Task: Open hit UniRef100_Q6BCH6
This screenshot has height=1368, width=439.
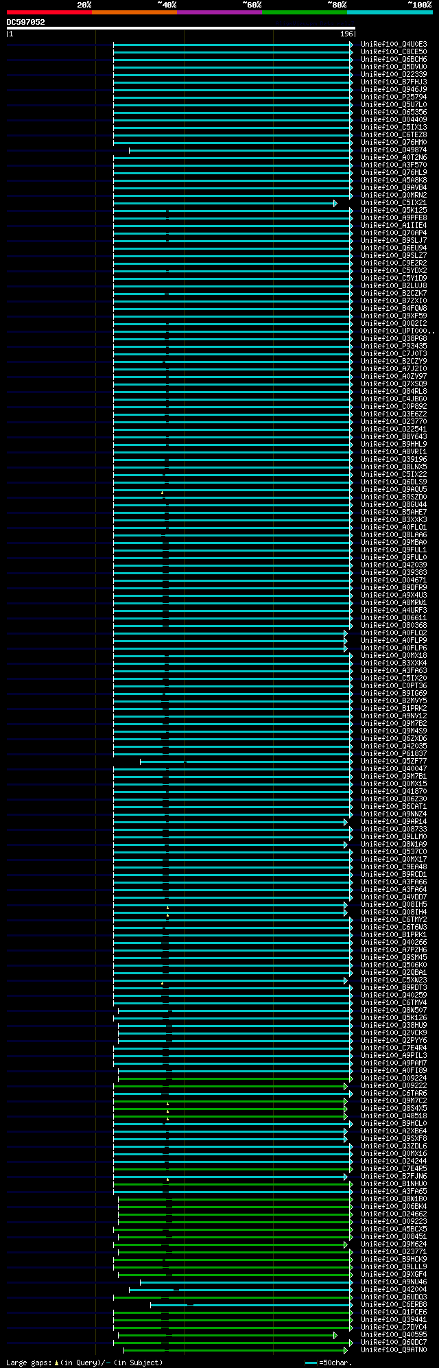Action: point(394,59)
